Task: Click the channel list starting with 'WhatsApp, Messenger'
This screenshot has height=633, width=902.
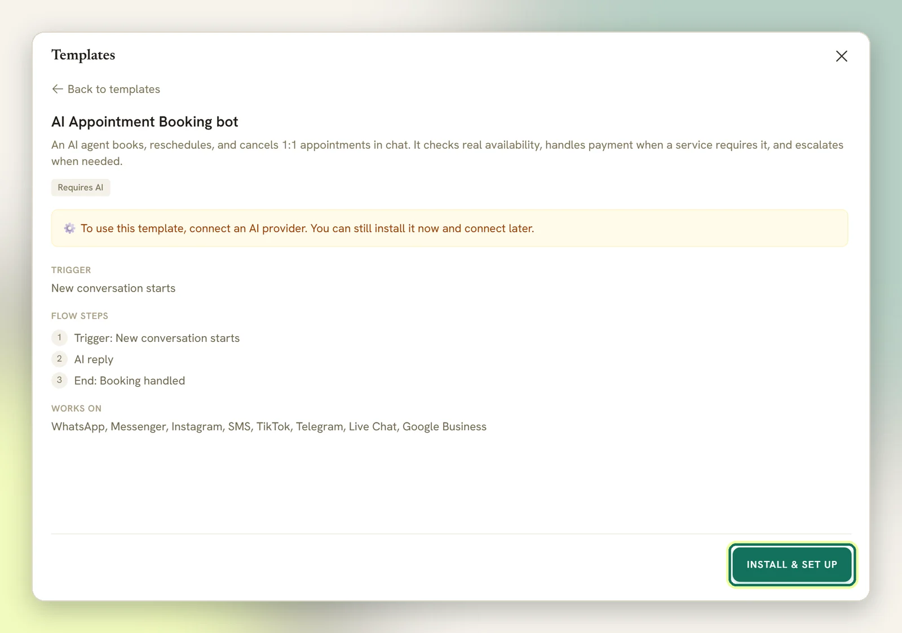Action: point(269,427)
